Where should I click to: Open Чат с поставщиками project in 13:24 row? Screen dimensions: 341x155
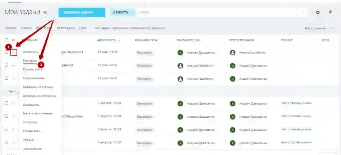(296, 129)
